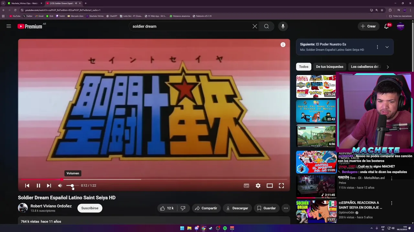Open options for Español reacciona video

coord(392,203)
